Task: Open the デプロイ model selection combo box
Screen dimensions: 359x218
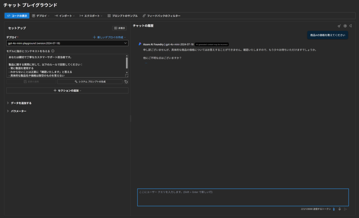Action: coord(67,43)
